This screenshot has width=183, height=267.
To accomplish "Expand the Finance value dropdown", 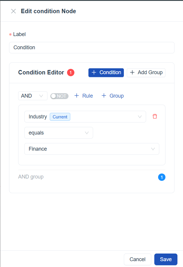I will point(92,149).
